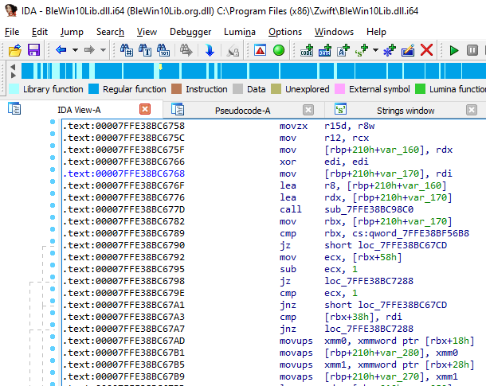Click the convert to CODE icon
The height and width of the screenshot is (386, 486).
307,50
